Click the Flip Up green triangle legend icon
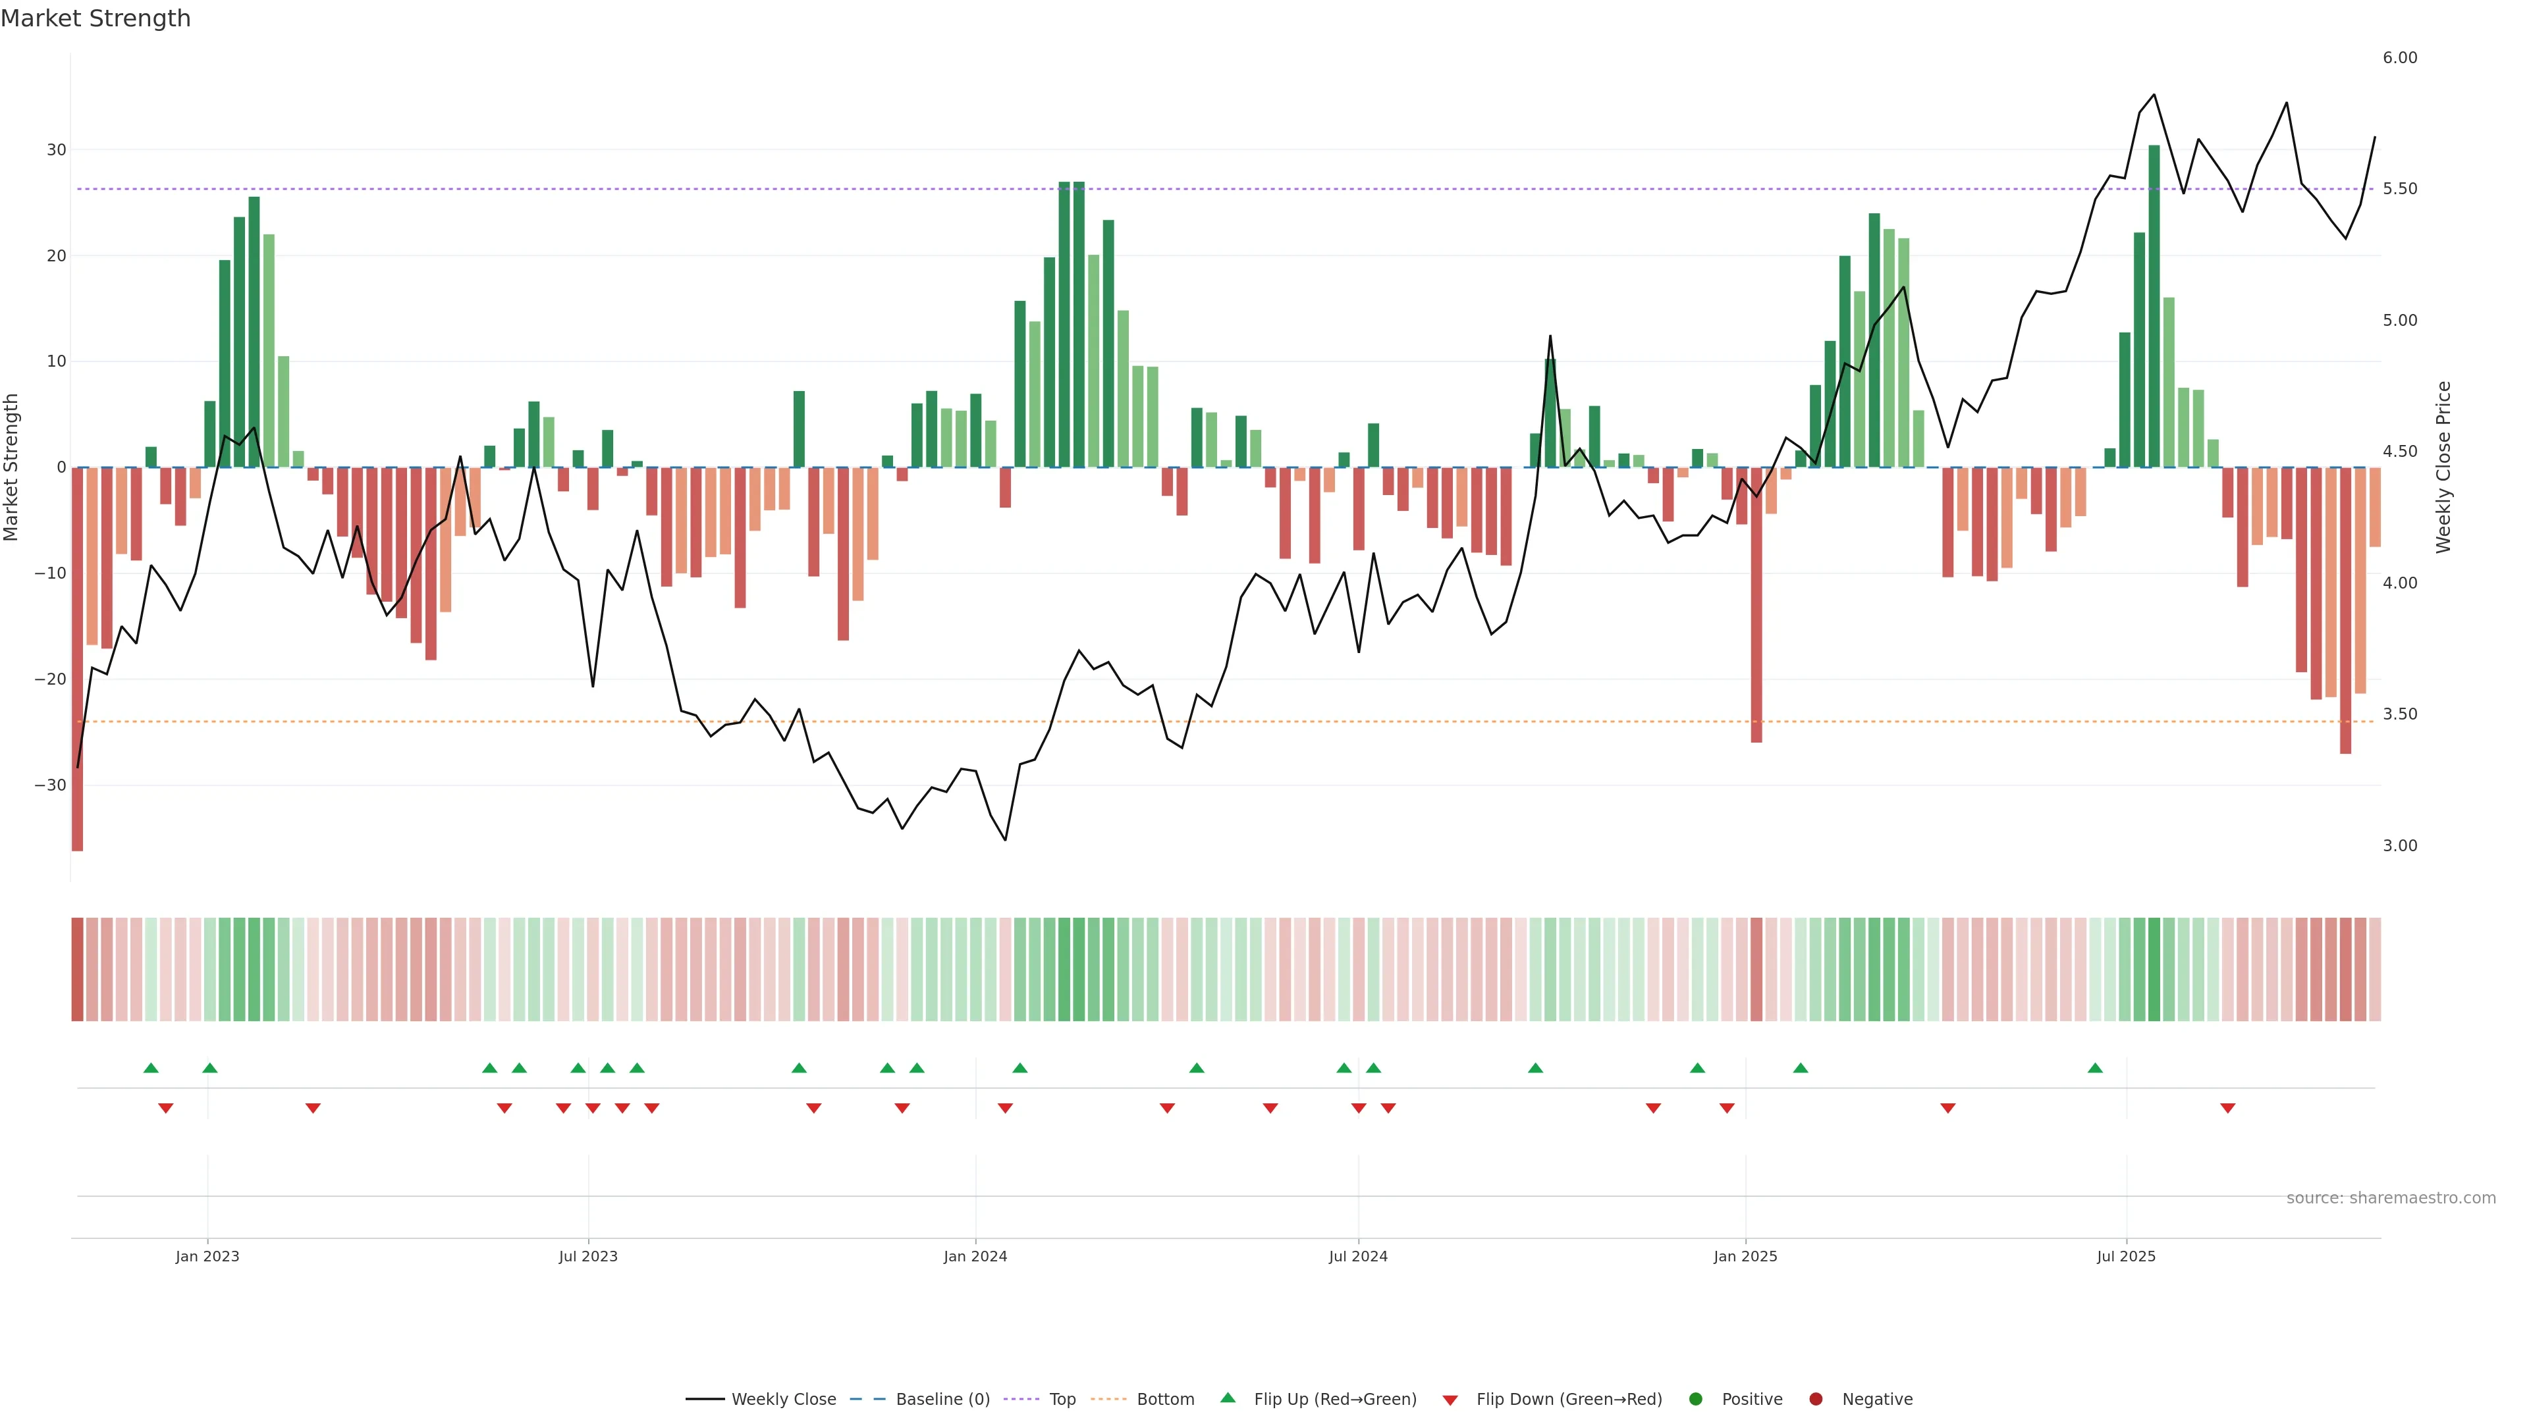Image resolution: width=2529 pixels, height=1422 pixels. coord(1227,1398)
